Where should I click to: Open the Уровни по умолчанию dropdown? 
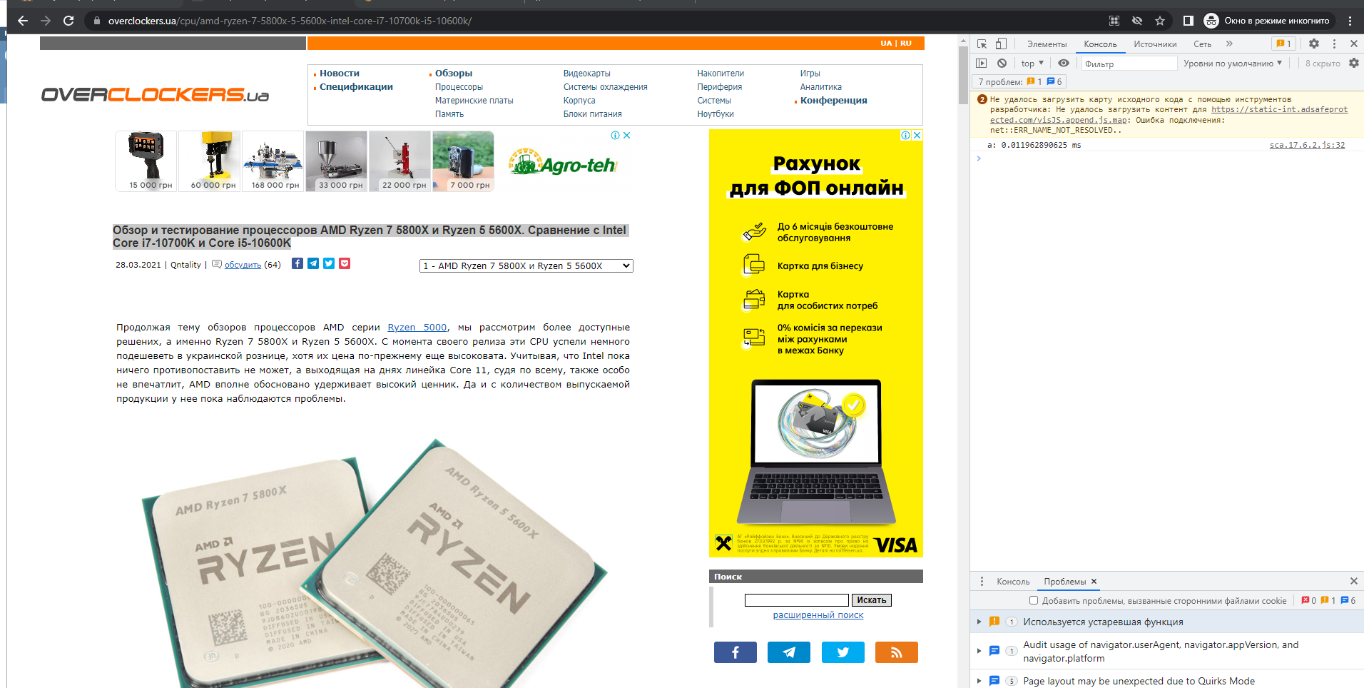[1233, 63]
